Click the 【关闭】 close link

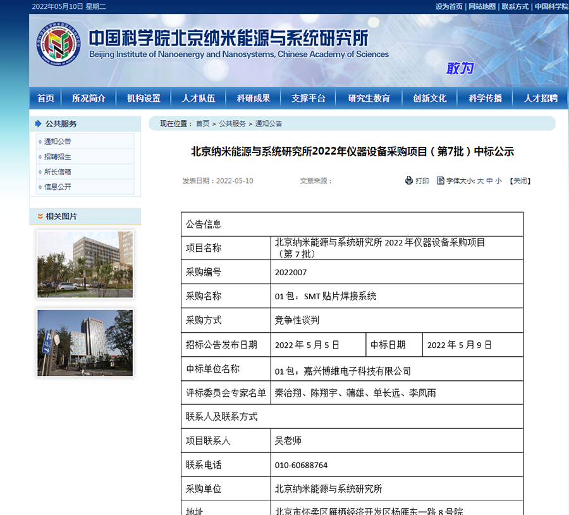tap(520, 181)
